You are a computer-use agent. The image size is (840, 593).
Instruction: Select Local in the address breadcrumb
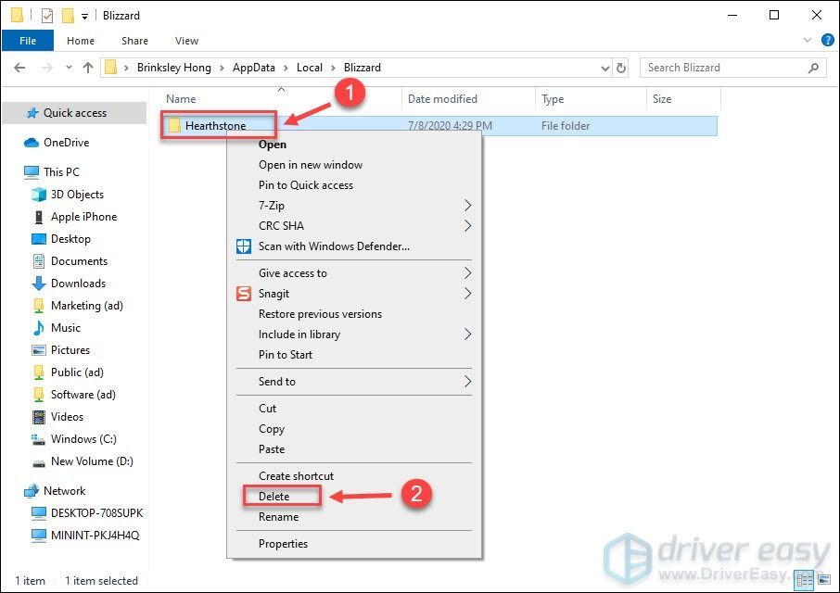310,68
